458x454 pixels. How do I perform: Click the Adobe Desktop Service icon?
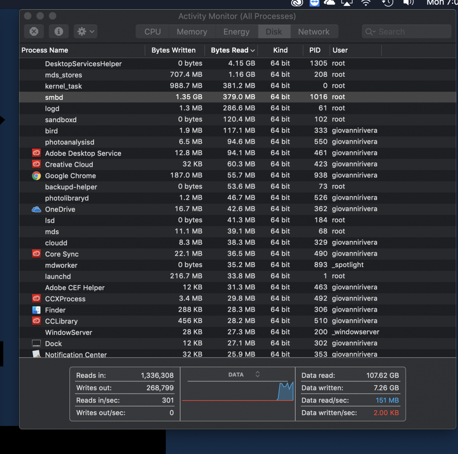(36, 153)
